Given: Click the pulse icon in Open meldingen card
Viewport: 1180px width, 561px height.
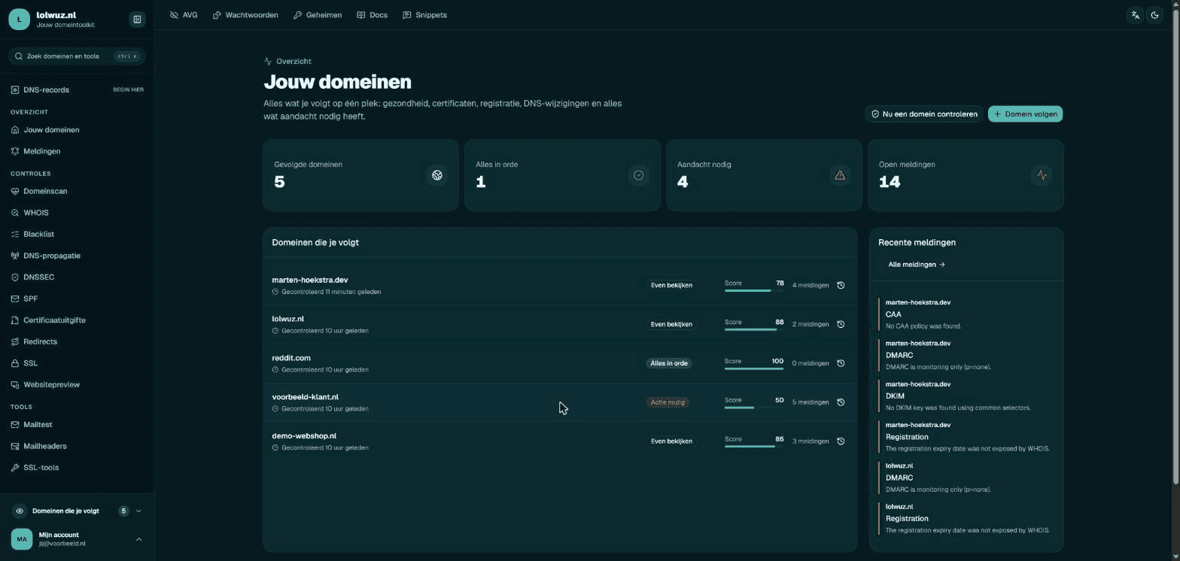Looking at the screenshot, I should click(x=1042, y=175).
